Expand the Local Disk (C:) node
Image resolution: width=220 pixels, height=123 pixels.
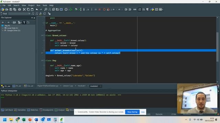point(3,28)
